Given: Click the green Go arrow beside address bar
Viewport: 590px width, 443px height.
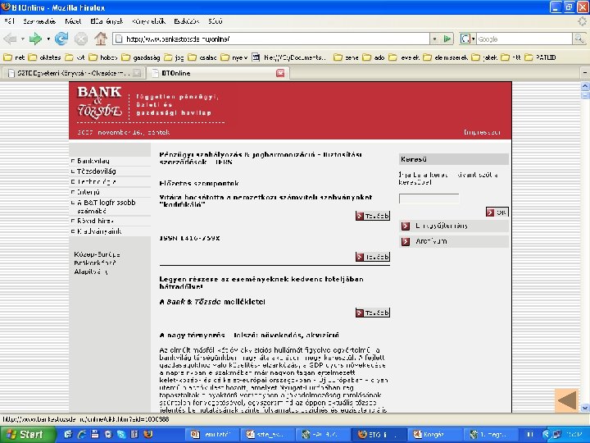Looking at the screenshot, I should point(447,39).
